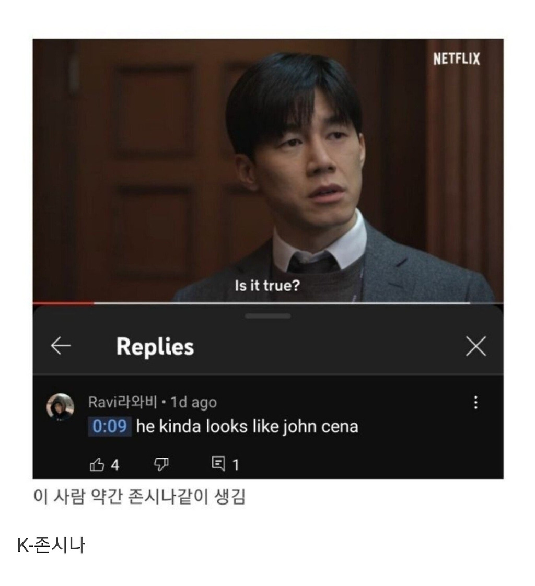Click the NETFLIX watermark on the video

pyautogui.click(x=457, y=59)
